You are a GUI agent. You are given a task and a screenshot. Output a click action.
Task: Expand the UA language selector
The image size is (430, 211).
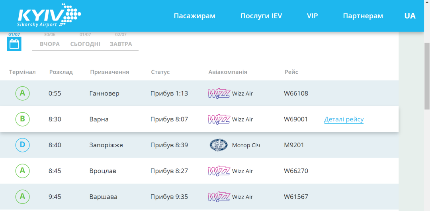tap(410, 16)
